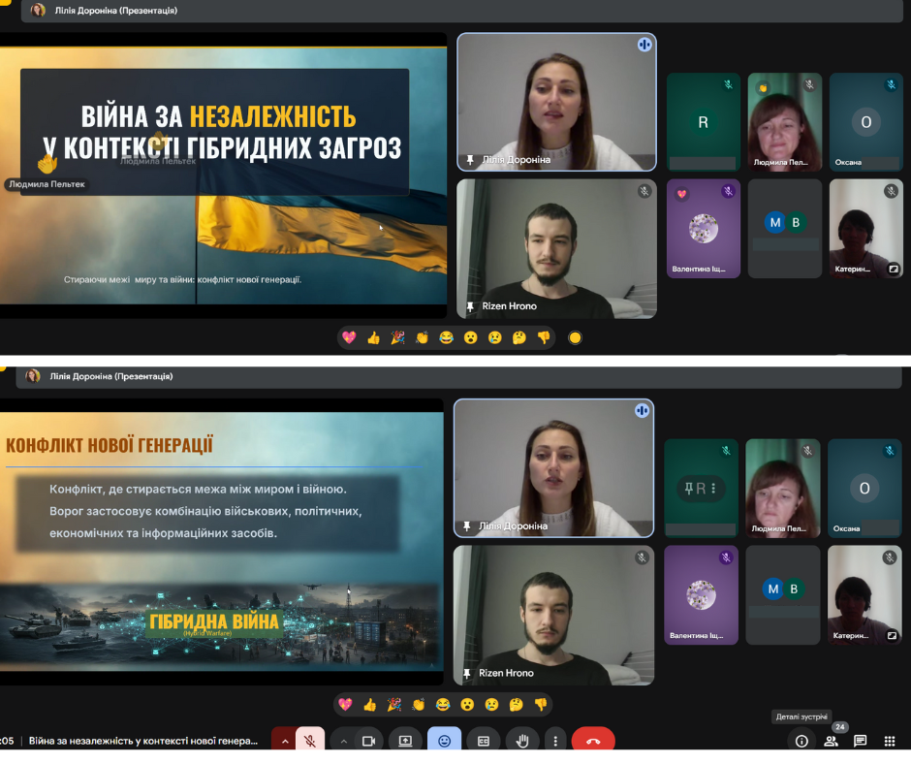
Task: Open the three-dot more options menu
Action: [x=555, y=741]
